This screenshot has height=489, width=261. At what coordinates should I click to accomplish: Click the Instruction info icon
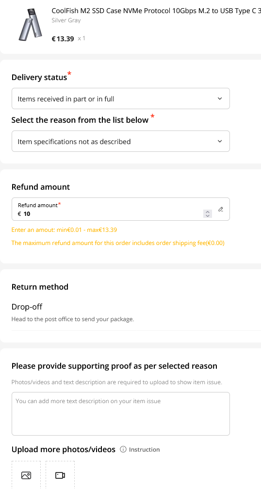click(123, 449)
